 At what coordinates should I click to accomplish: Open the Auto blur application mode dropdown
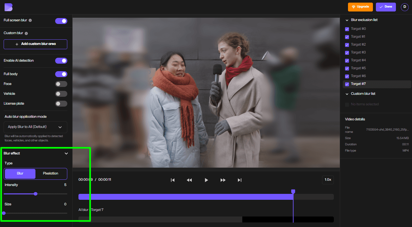35,127
